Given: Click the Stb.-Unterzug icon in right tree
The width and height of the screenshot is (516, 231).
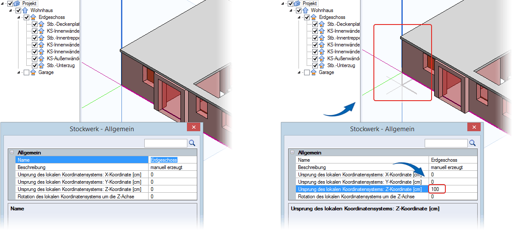Looking at the screenshot, I should pyautogui.click(x=321, y=65).
